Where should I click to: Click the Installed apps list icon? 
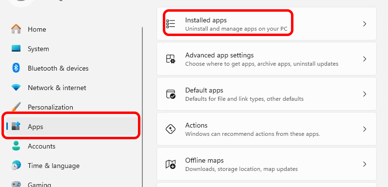pyautogui.click(x=171, y=24)
